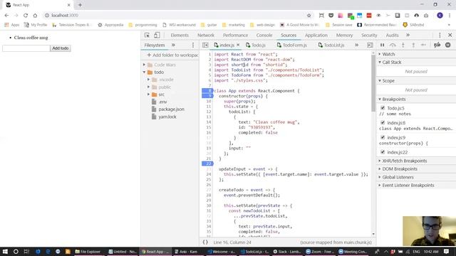Image resolution: width=456 pixels, height=256 pixels.
Task: Close the index.js file tab
Action: (238, 45)
